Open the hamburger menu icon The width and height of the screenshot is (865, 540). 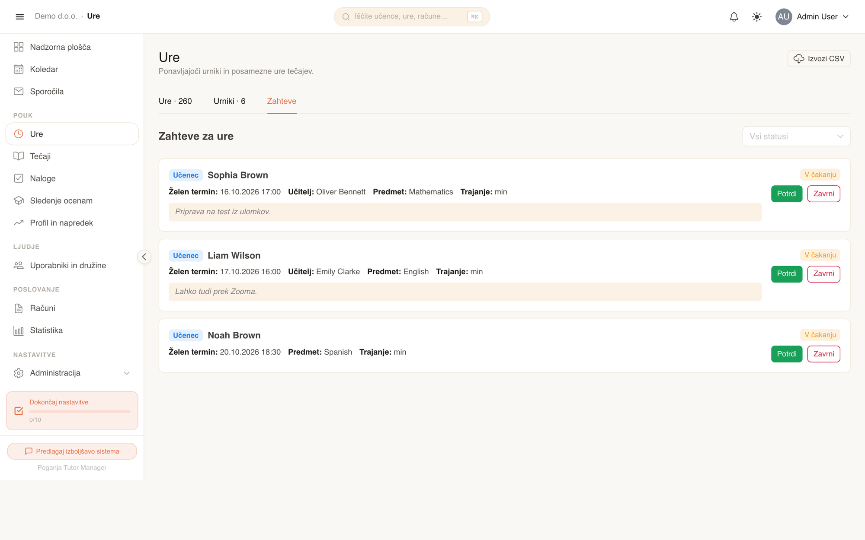tap(19, 16)
